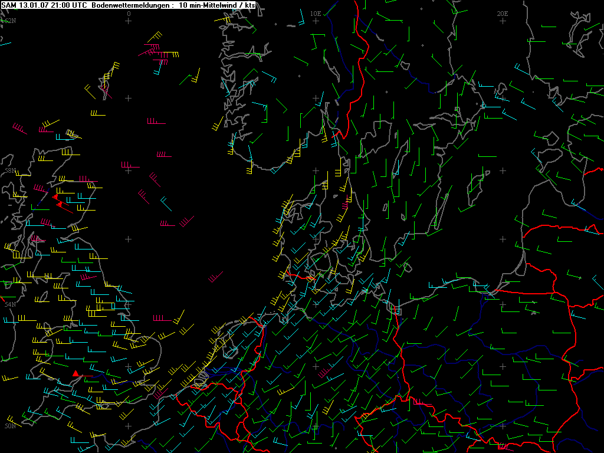Select the 50N latitude label

(x=9, y=425)
